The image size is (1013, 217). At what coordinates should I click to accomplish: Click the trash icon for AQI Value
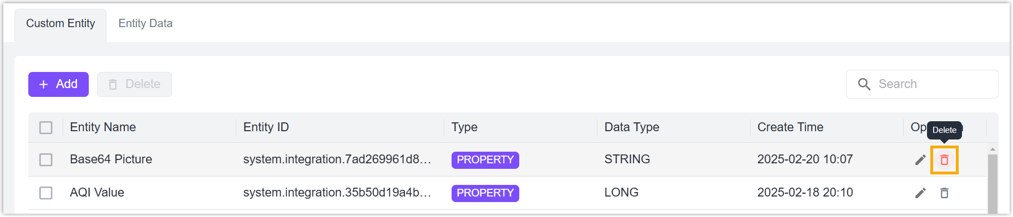tap(944, 193)
